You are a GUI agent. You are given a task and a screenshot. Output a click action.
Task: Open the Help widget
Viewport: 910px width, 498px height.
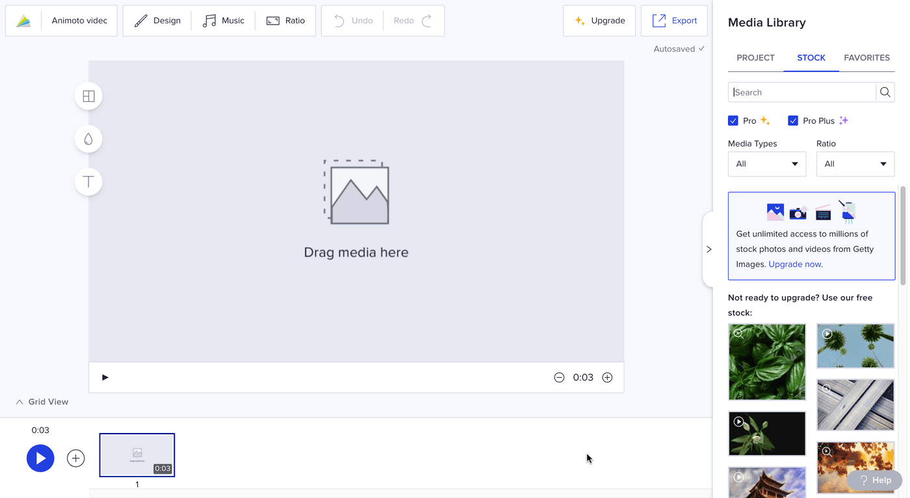click(x=875, y=480)
